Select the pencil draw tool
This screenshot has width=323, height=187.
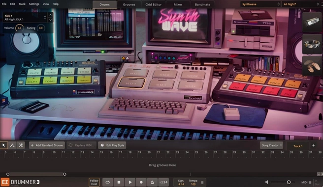point(12,145)
